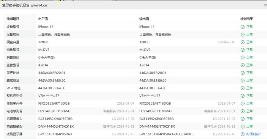This screenshot has height=139, width=267.
Task: Click the green check icon in 前置摄像头 row
Action: pyautogui.click(x=243, y=127)
